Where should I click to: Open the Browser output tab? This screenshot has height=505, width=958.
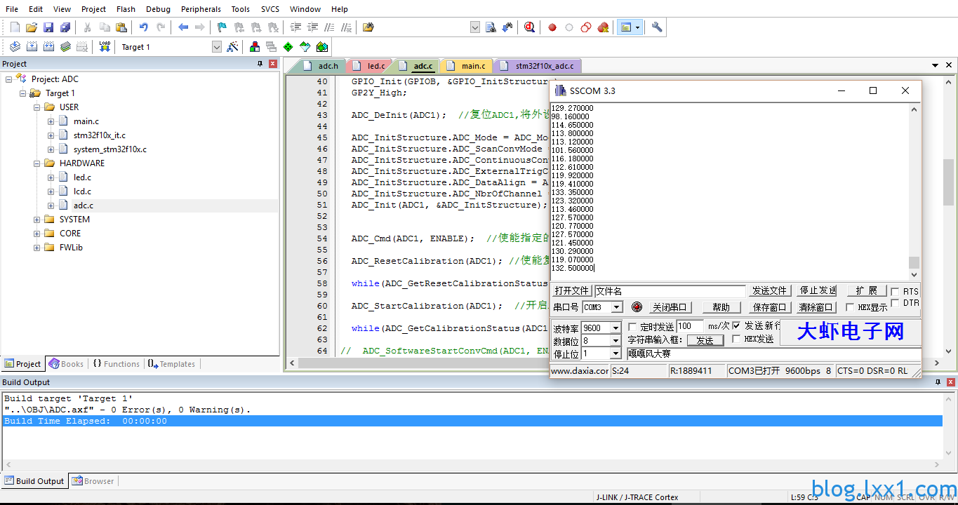(x=93, y=481)
